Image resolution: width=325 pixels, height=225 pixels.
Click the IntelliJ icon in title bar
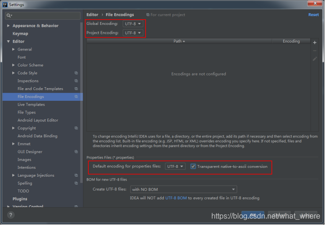5,5
